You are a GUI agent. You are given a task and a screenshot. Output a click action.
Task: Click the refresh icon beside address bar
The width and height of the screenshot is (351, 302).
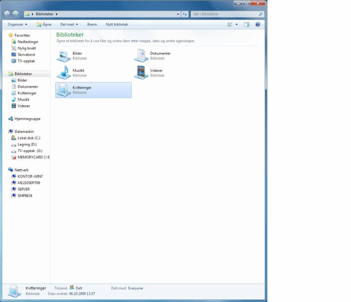point(185,14)
